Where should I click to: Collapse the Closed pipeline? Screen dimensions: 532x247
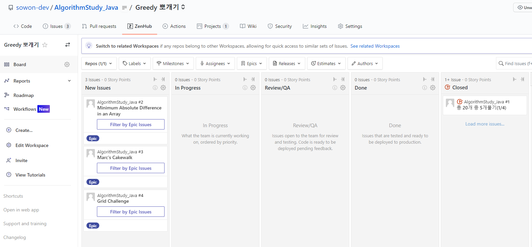tap(515, 79)
